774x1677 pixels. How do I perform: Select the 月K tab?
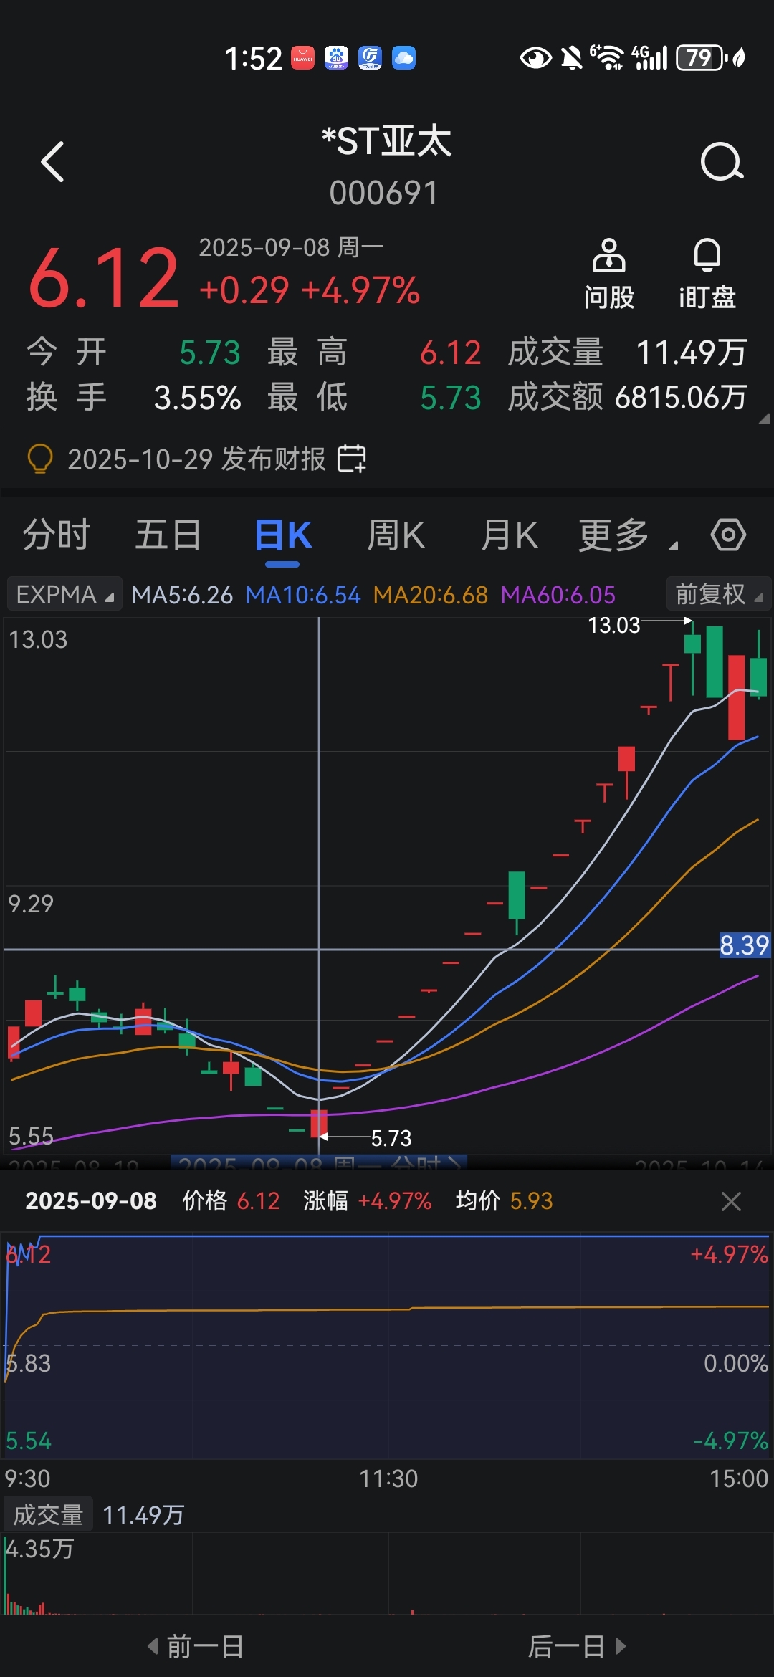point(509,535)
